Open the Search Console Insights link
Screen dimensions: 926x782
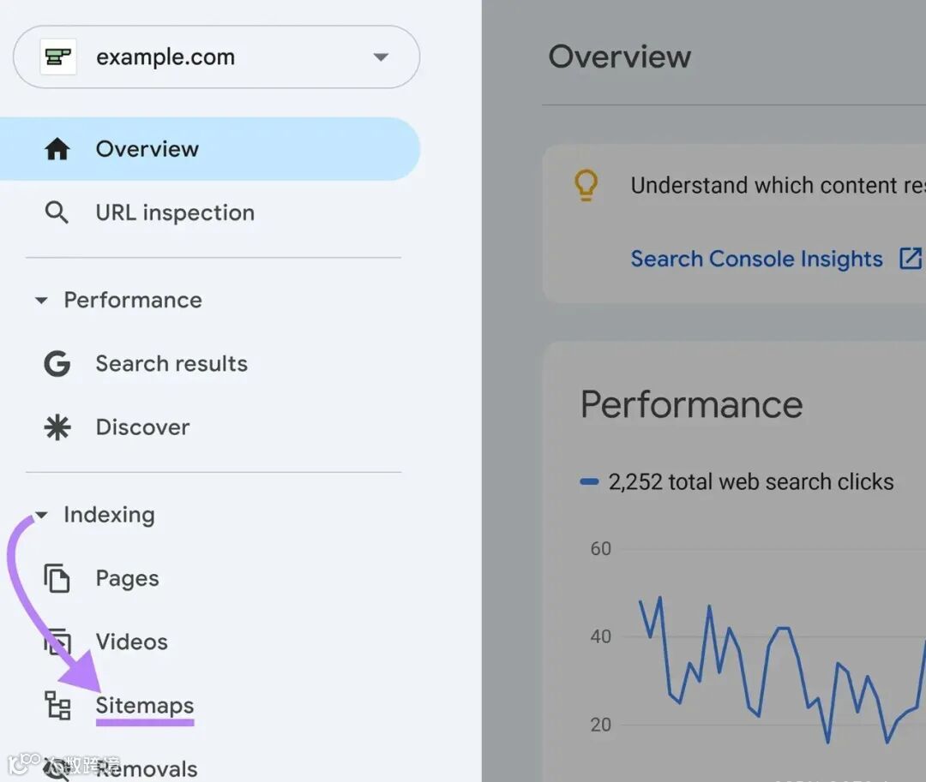click(x=756, y=259)
